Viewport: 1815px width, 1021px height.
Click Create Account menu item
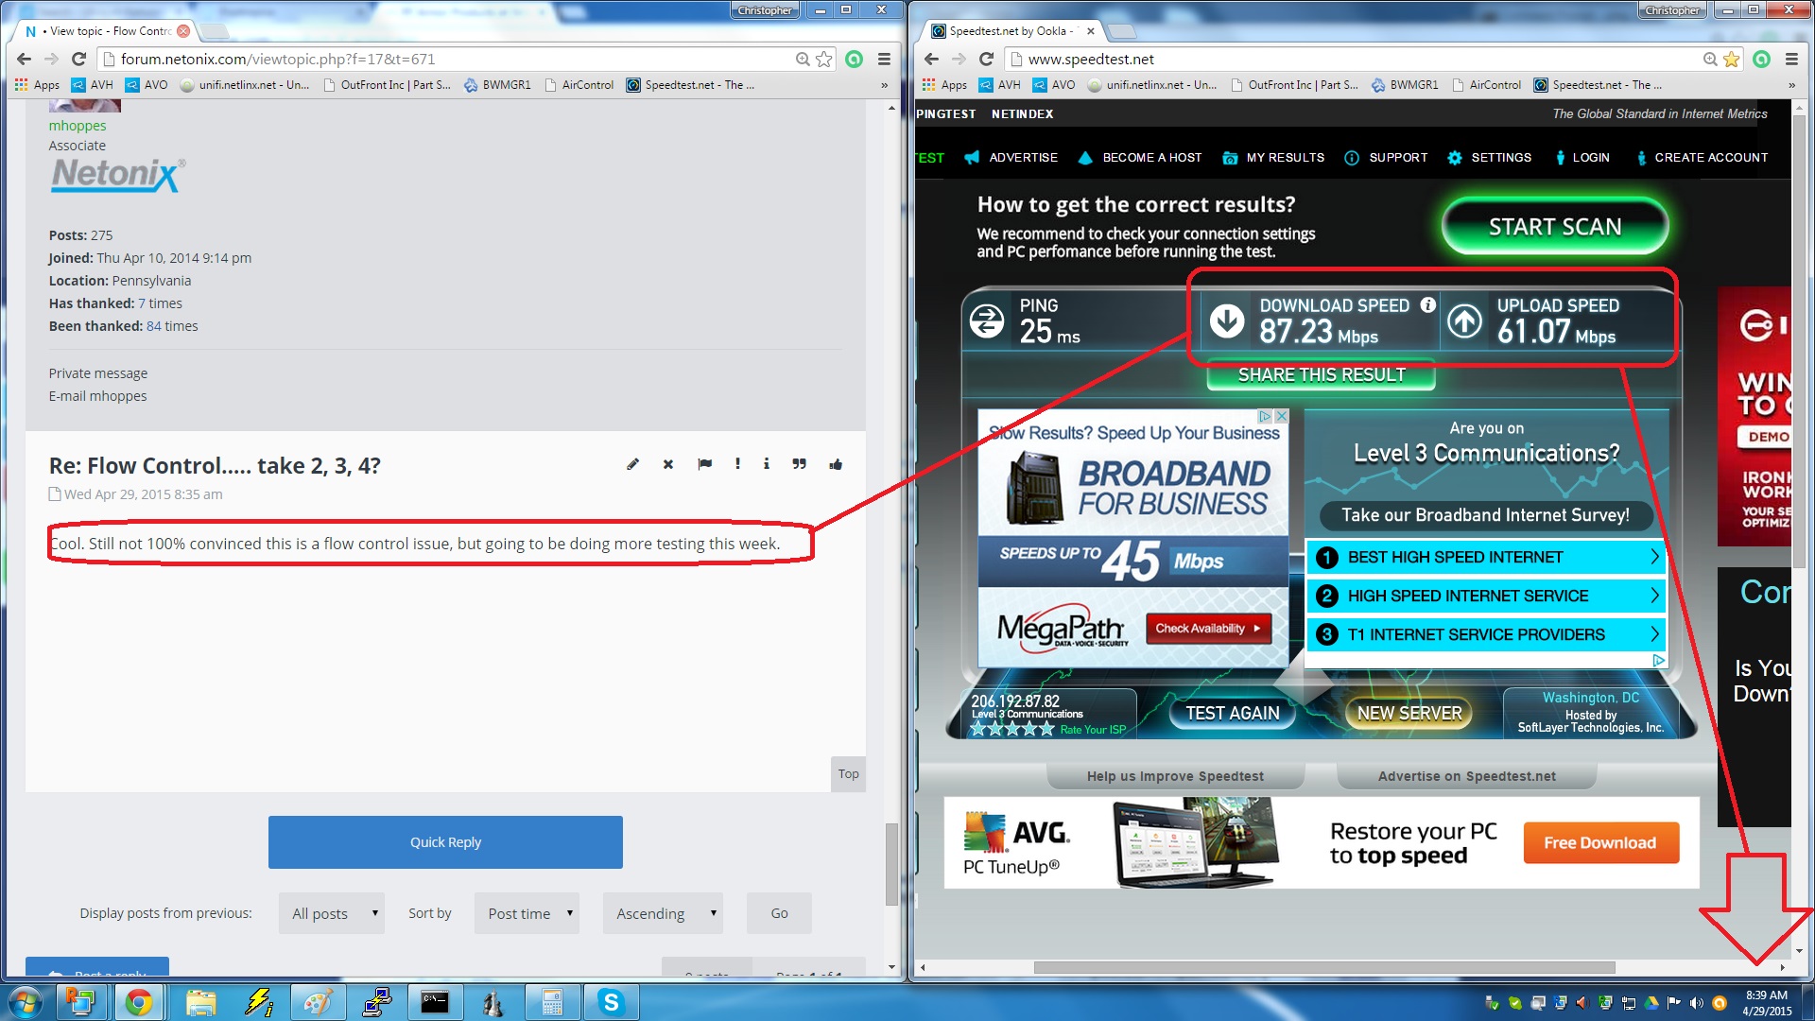click(x=1702, y=158)
